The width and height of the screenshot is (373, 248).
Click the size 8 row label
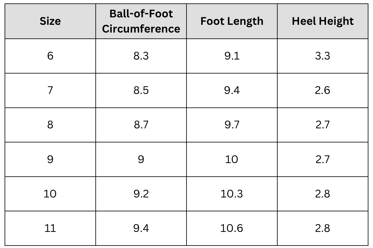click(x=50, y=125)
